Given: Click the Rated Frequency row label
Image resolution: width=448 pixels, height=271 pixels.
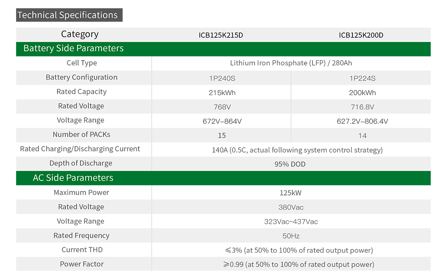Looking at the screenshot, I should point(81,236).
